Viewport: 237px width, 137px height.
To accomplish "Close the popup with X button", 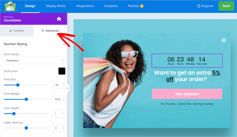I will (224, 40).
